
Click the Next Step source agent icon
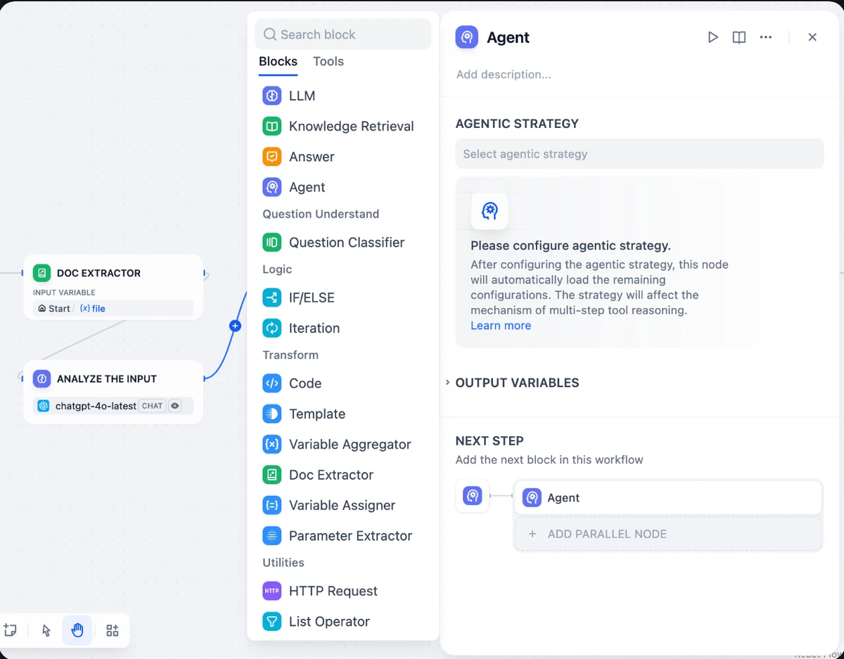click(473, 496)
